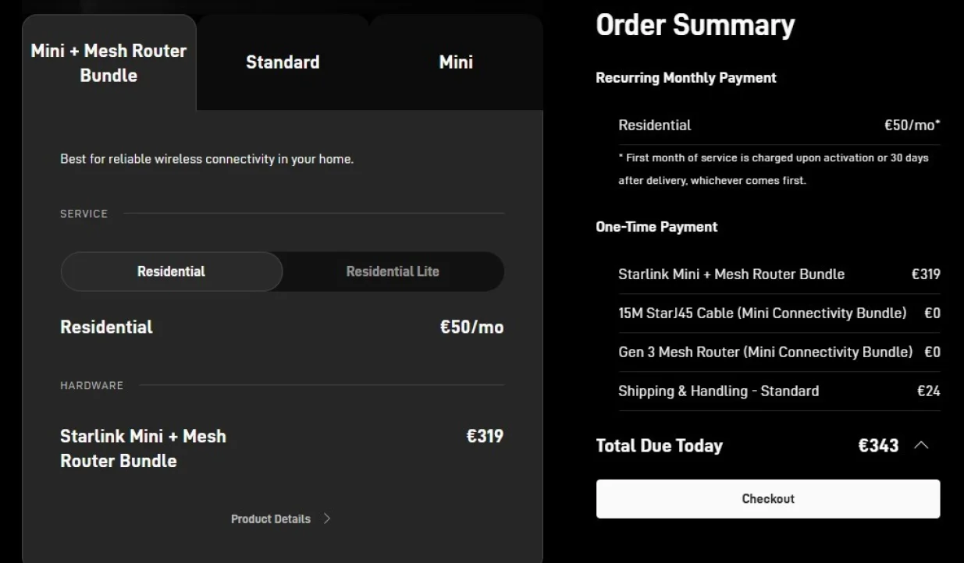Click the Order Summary heading
Image resolution: width=964 pixels, height=563 pixels.
point(695,25)
